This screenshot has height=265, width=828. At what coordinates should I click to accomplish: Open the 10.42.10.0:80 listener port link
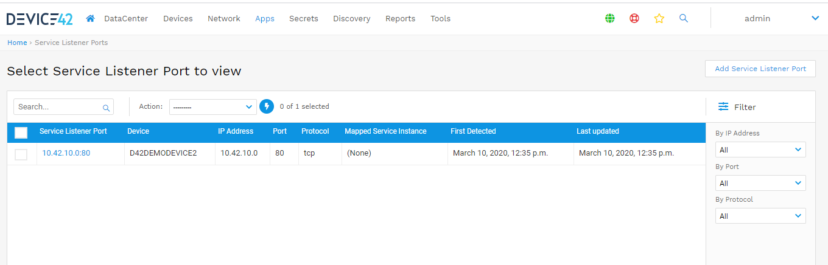[66, 153]
